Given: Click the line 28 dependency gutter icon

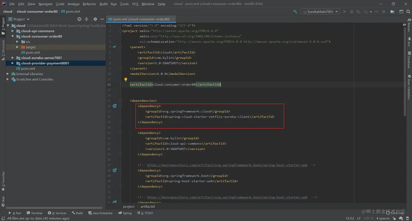Looking at the screenshot, I should pos(114,170).
